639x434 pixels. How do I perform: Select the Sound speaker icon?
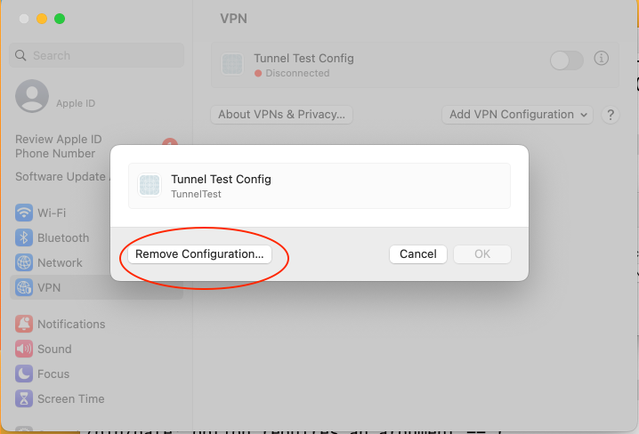[x=24, y=349]
